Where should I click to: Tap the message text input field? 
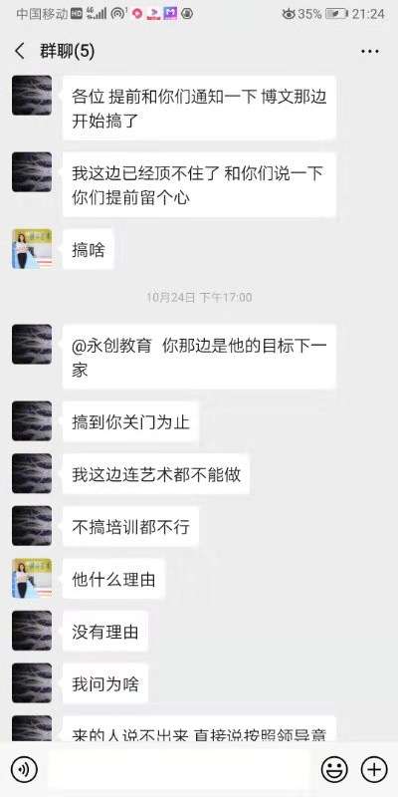pyautogui.click(x=179, y=769)
